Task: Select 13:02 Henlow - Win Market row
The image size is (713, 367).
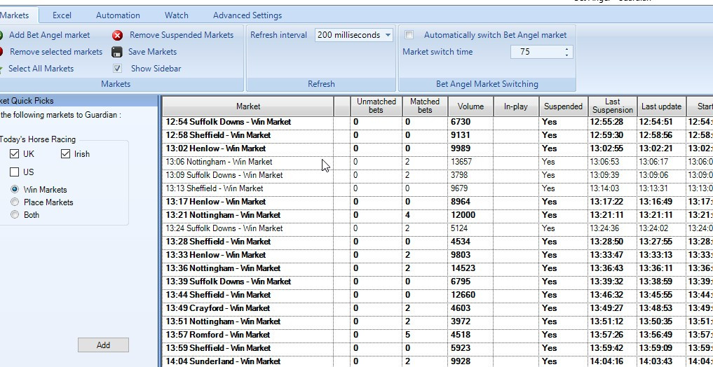Action: [x=437, y=148]
